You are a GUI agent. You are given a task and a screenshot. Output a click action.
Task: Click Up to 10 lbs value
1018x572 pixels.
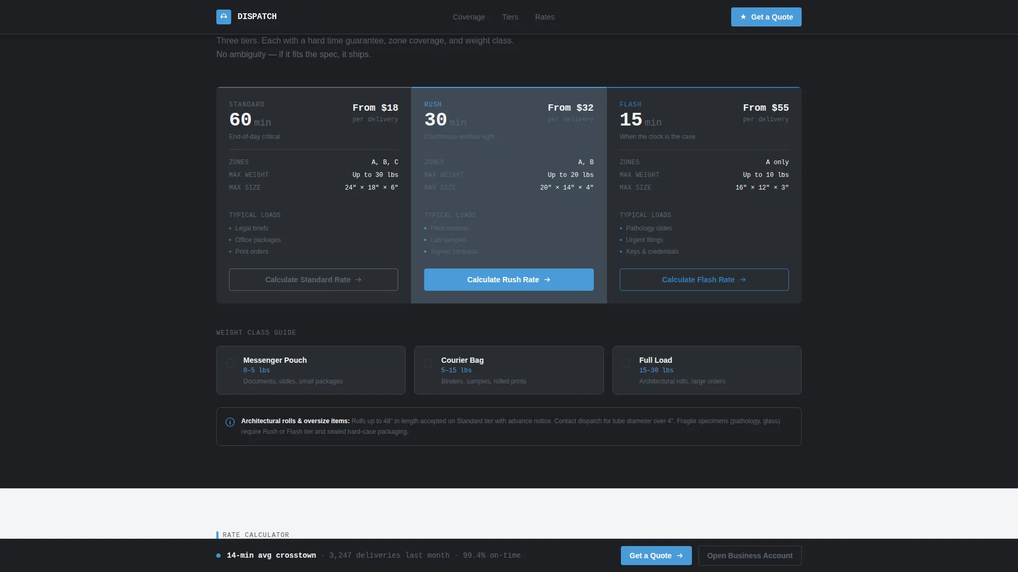tap(766, 175)
